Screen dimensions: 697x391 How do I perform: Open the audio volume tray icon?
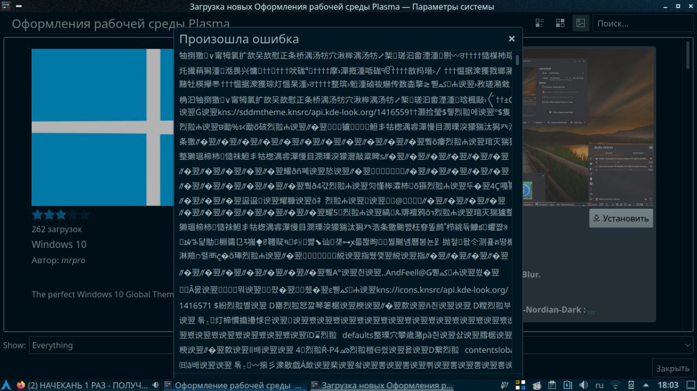point(584,385)
